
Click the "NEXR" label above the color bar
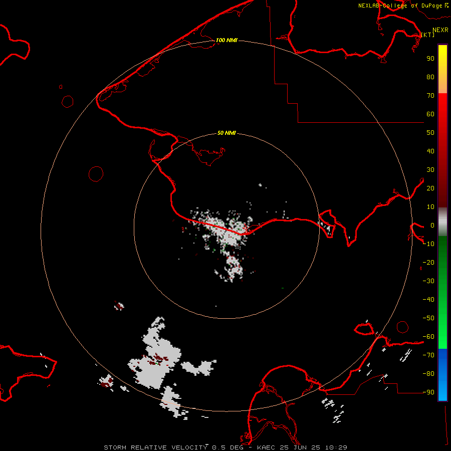tap(440, 30)
